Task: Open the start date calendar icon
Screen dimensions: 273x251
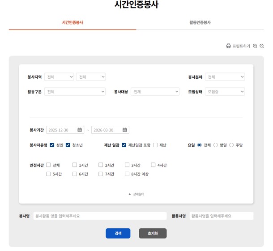Action: (x=80, y=130)
